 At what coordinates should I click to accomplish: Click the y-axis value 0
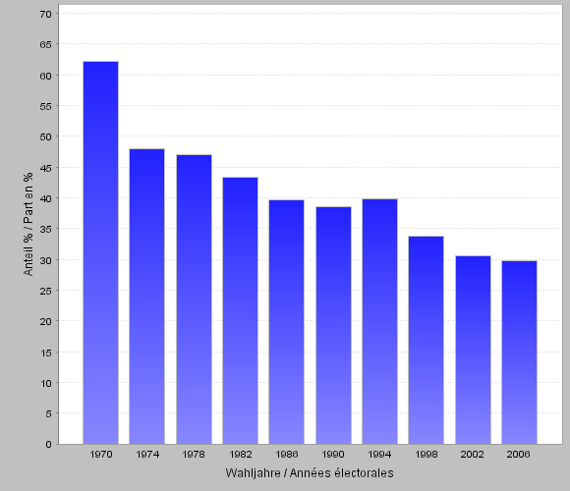pos(49,445)
